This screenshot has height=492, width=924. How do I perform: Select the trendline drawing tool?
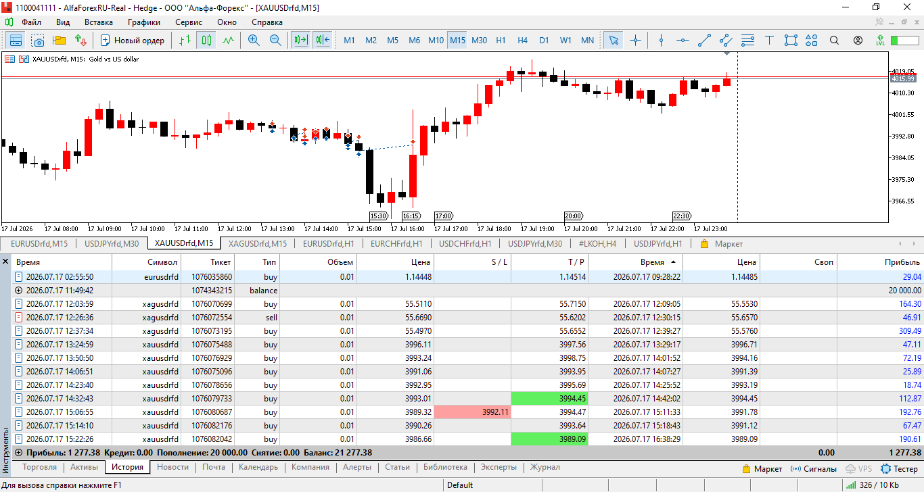(704, 41)
